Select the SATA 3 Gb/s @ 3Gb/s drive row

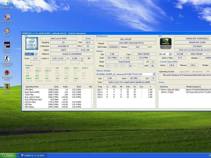(185, 90)
